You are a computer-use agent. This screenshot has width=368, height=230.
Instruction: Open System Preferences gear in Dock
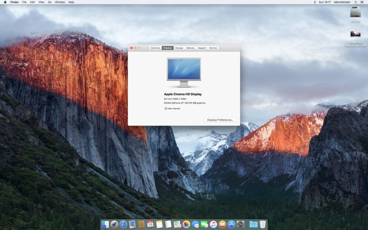tap(240, 224)
